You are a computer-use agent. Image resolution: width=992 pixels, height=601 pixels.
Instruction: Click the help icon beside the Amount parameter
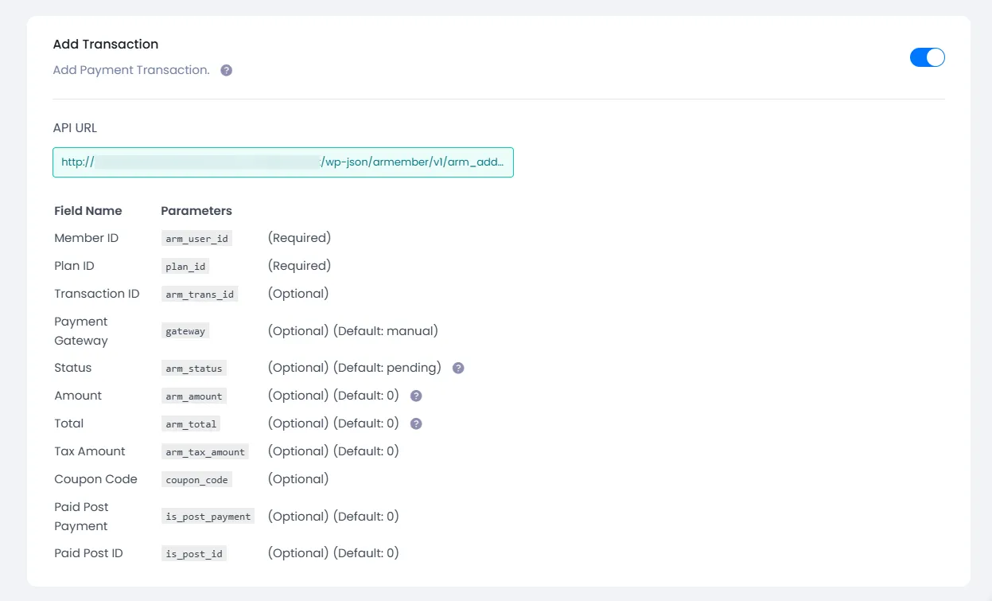415,395
